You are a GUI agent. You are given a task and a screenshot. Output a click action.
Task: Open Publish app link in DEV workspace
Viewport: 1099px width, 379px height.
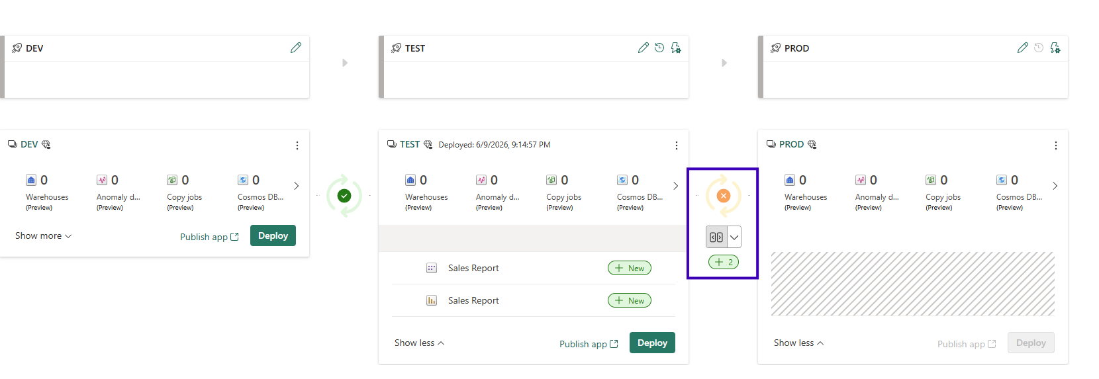click(209, 237)
